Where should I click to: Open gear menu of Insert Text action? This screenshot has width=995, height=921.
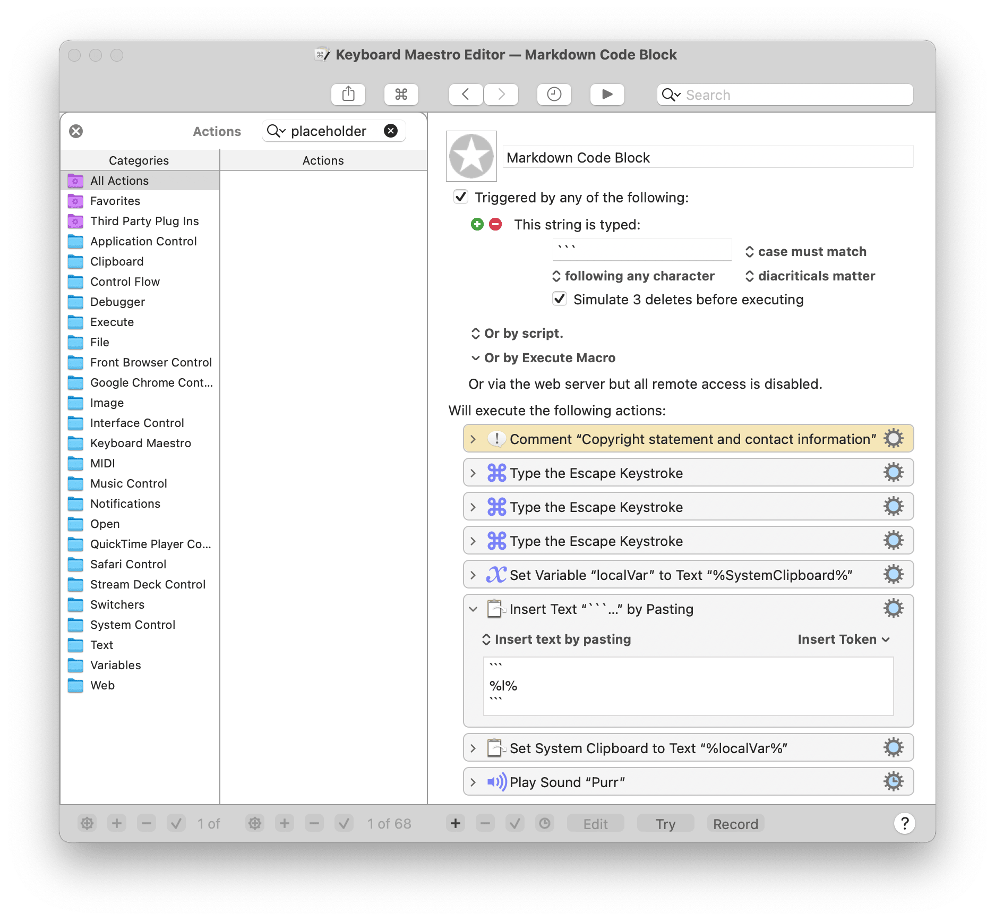(893, 609)
